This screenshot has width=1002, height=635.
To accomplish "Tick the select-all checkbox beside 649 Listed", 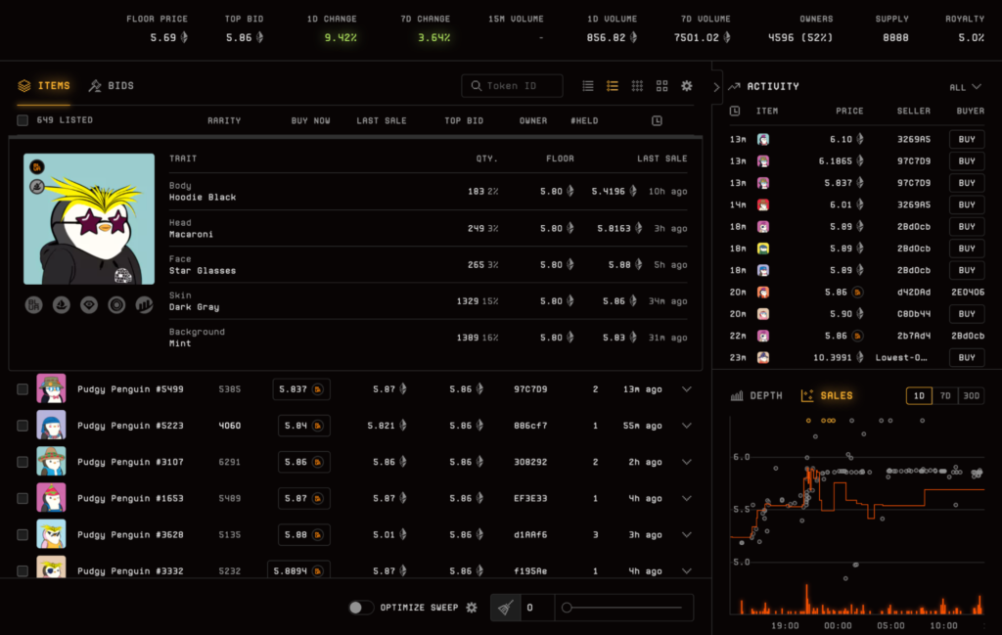I will 23,120.
